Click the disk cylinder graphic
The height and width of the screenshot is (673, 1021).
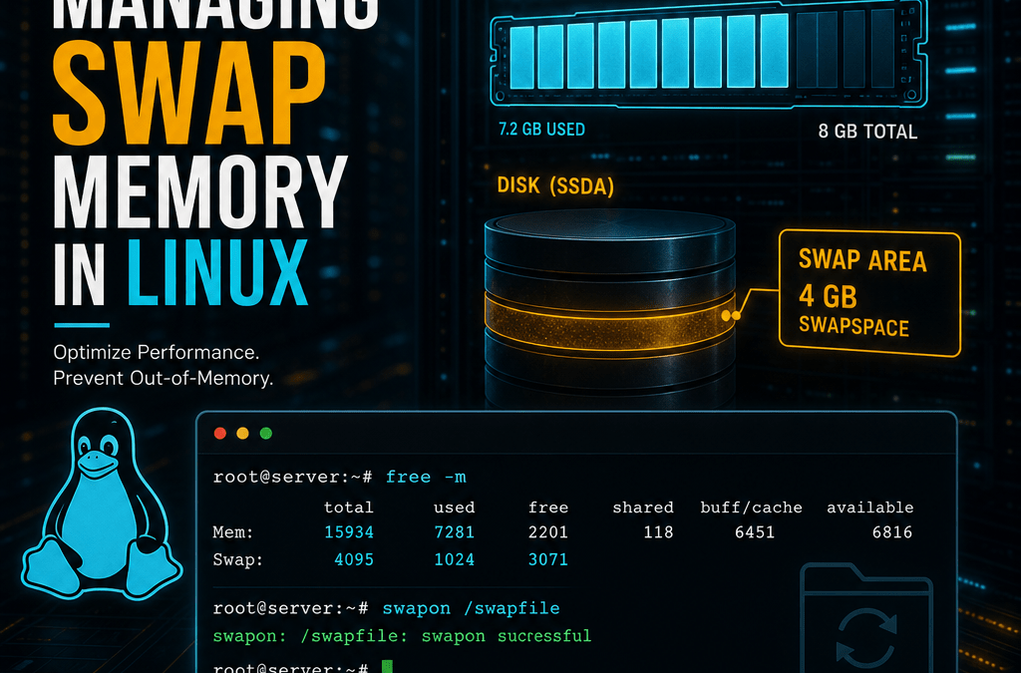(610, 309)
